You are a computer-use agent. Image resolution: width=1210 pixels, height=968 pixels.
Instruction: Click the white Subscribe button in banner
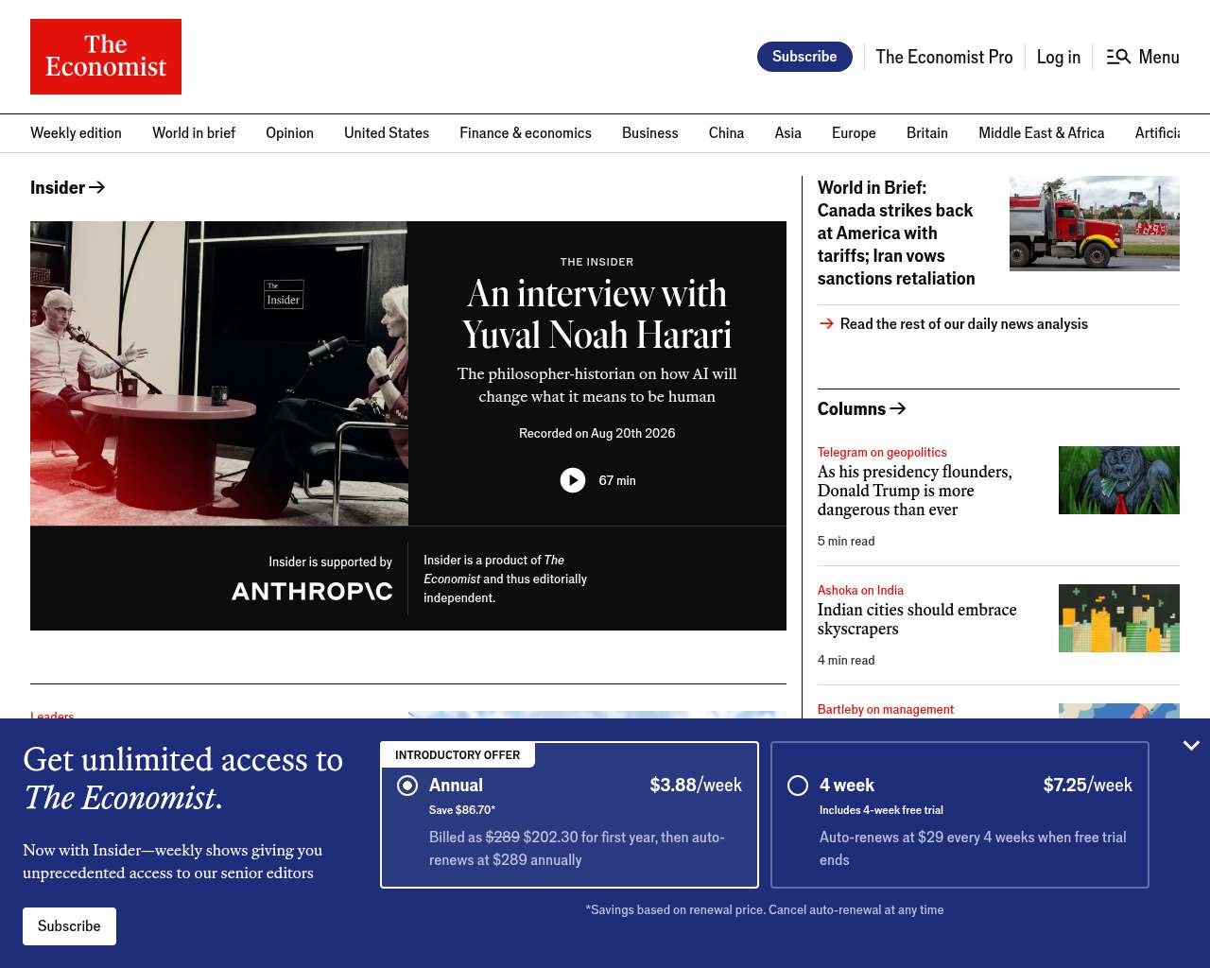coord(69,926)
